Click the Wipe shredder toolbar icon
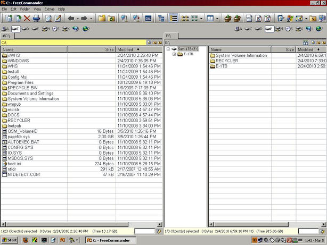327x245 pixels. click(36, 18)
